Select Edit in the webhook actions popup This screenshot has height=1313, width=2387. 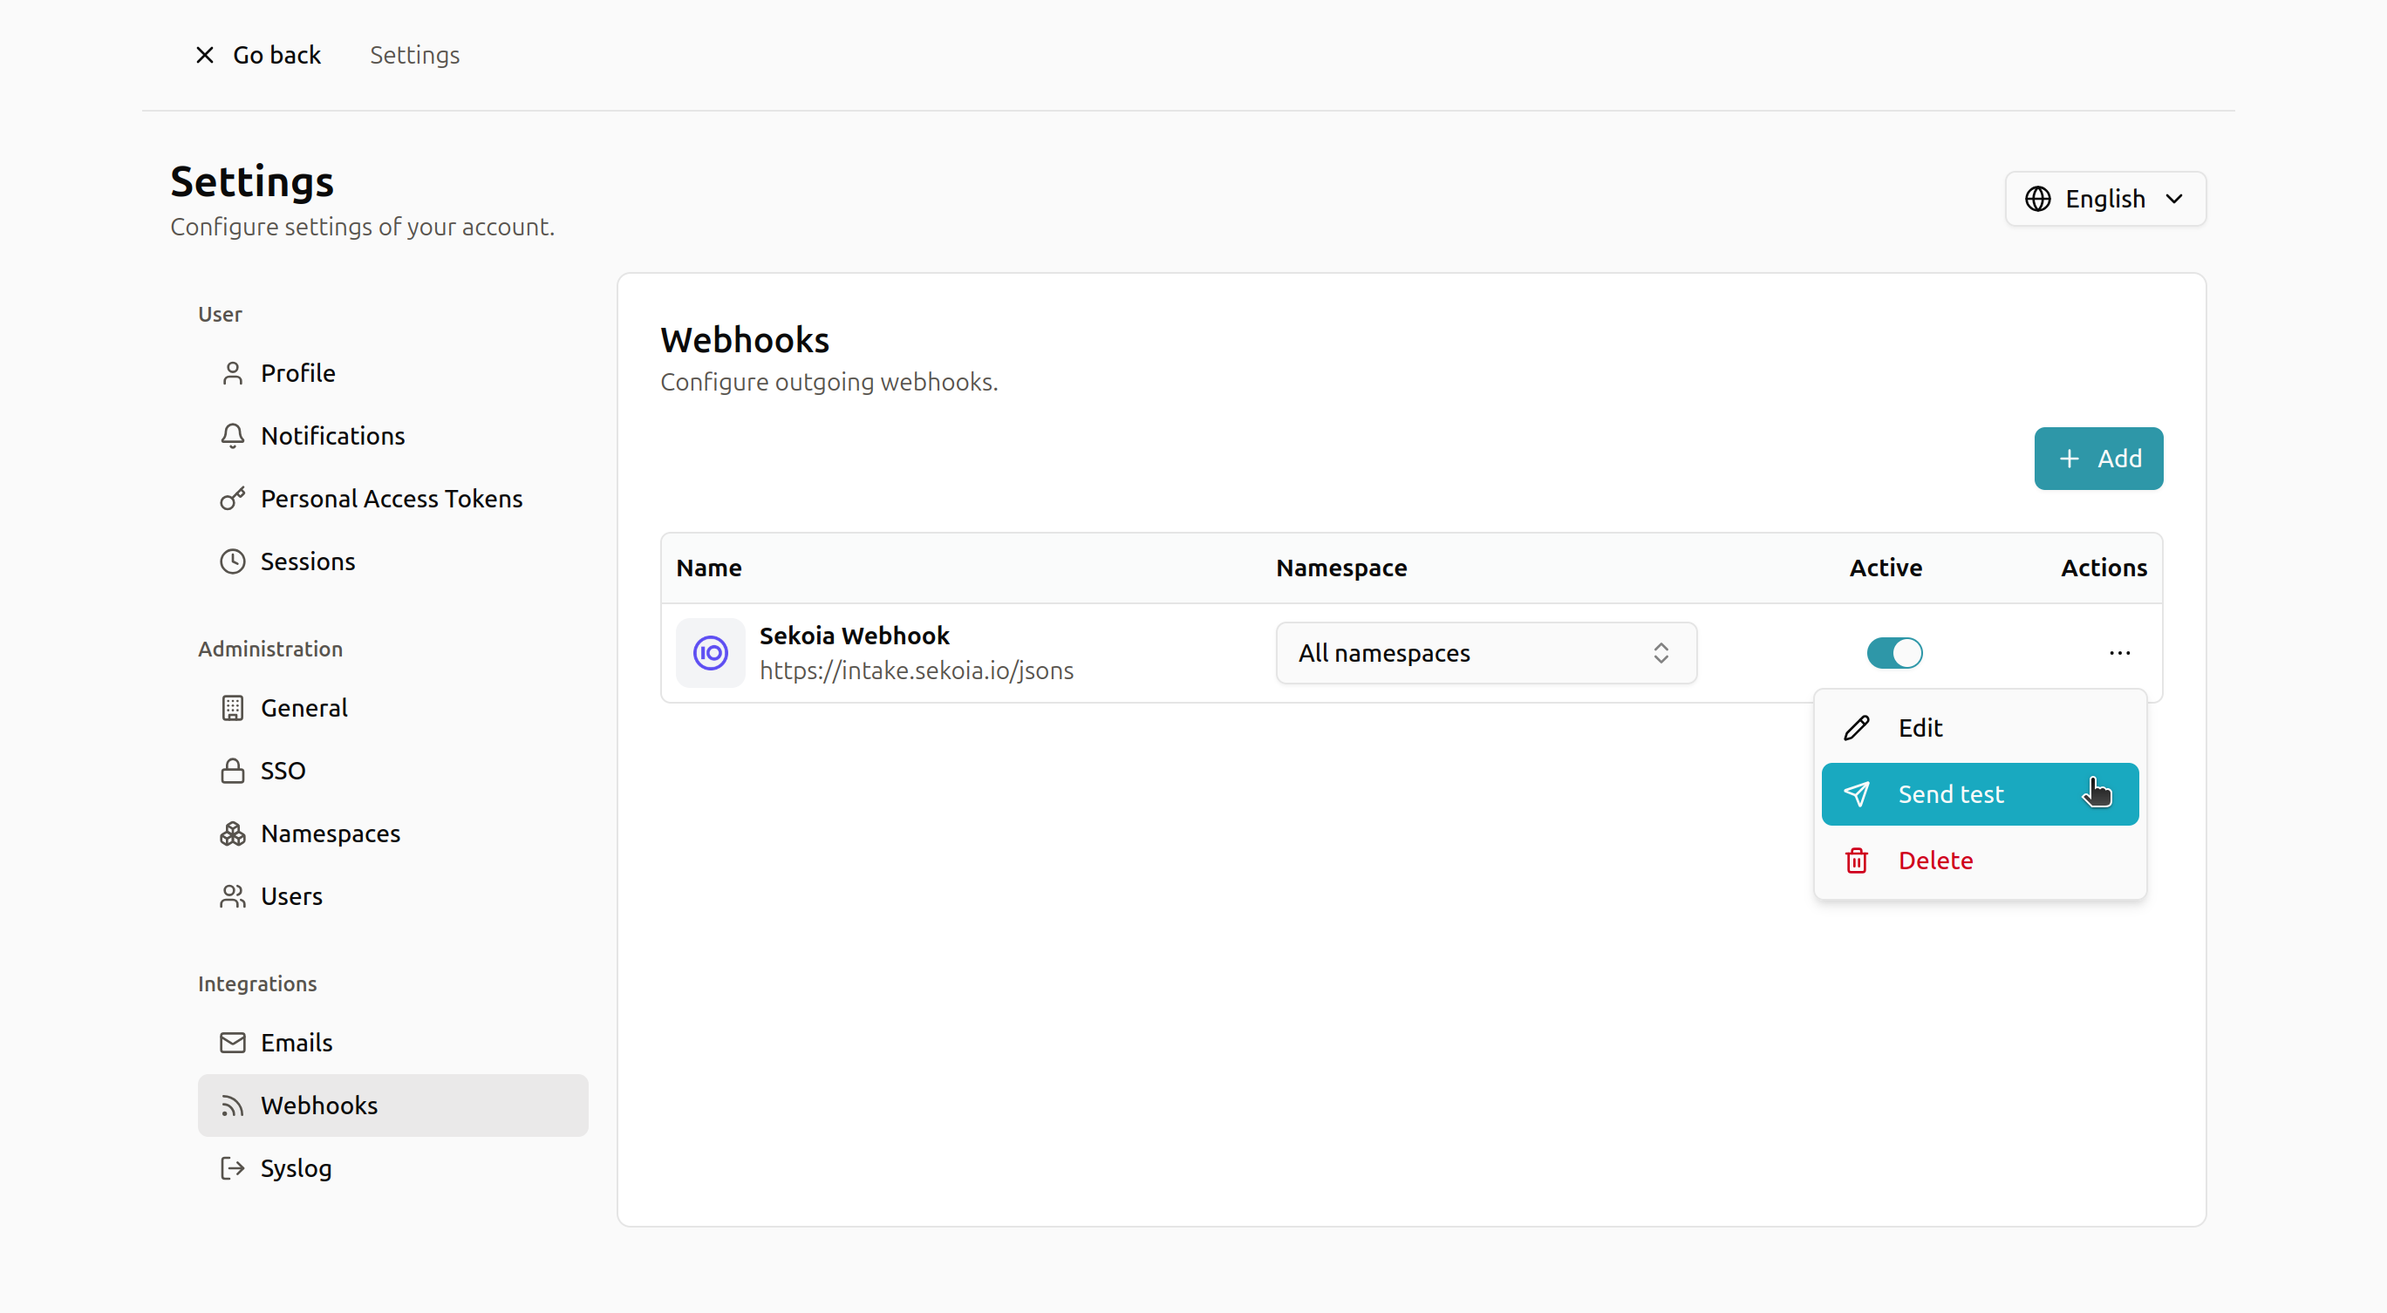point(1919,727)
